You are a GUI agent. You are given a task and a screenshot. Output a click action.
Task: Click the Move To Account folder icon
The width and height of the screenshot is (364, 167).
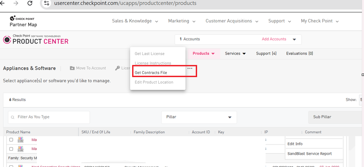pyautogui.click(x=72, y=68)
